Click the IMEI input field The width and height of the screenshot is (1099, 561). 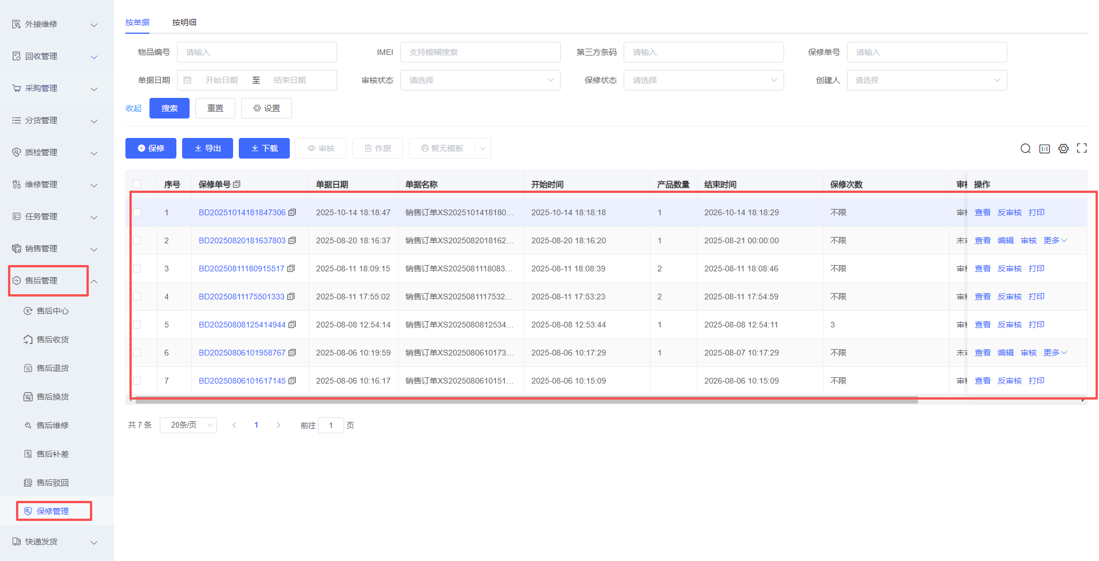pos(480,52)
